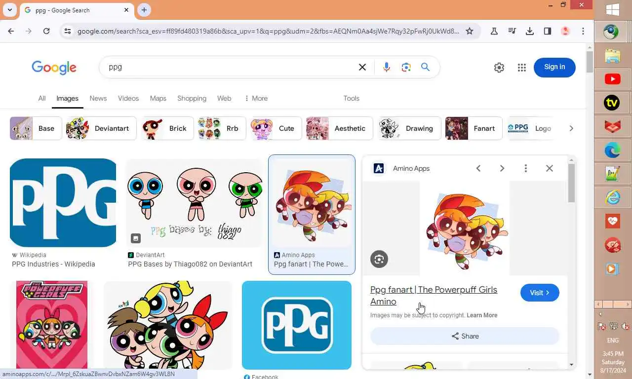Screen dimensions: 632x379
Task: Open Amino Apps source in preview header
Action: click(401, 168)
